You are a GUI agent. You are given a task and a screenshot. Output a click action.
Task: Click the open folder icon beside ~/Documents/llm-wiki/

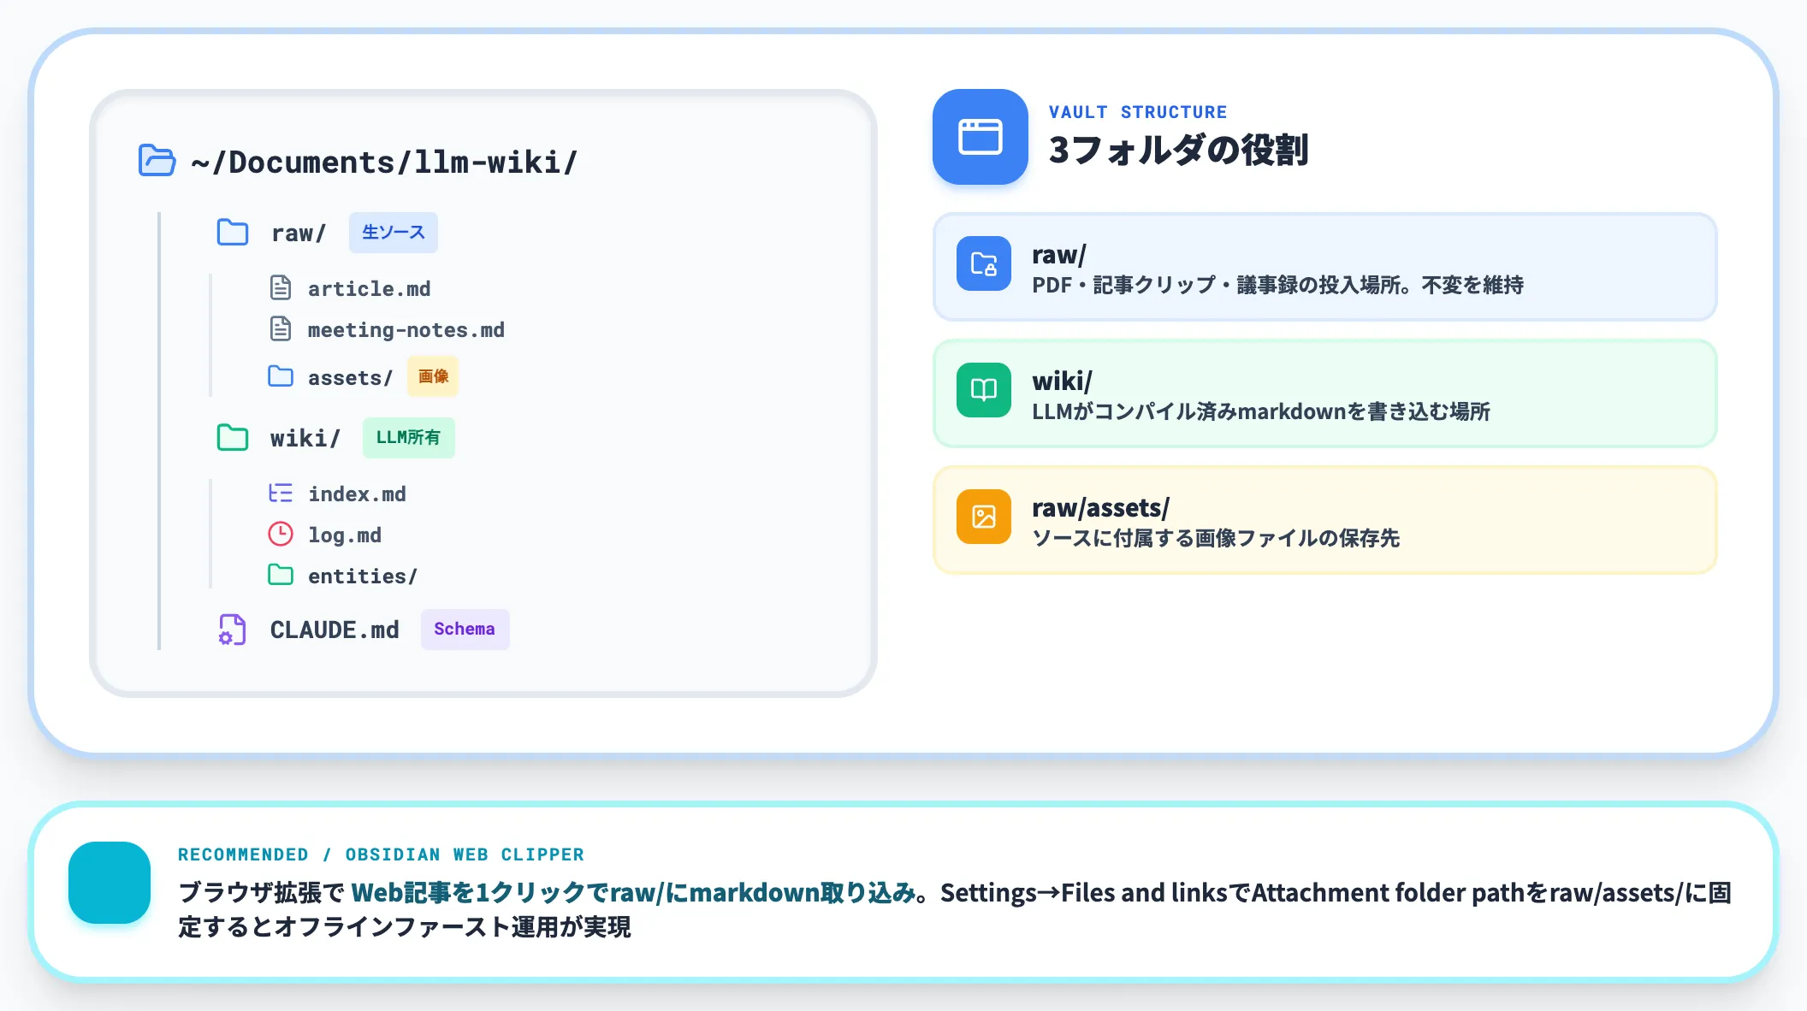157,161
